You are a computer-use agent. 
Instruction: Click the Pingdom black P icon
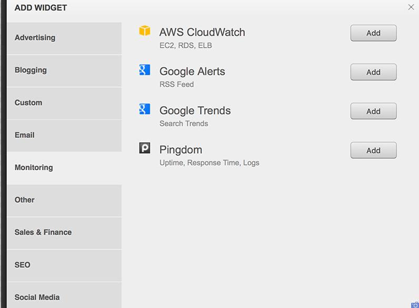click(145, 148)
